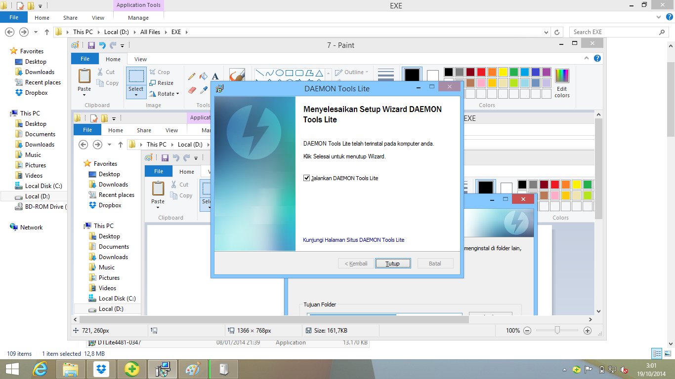Select the Triangle shape in Paint
The image size is (675, 379).
(320, 73)
